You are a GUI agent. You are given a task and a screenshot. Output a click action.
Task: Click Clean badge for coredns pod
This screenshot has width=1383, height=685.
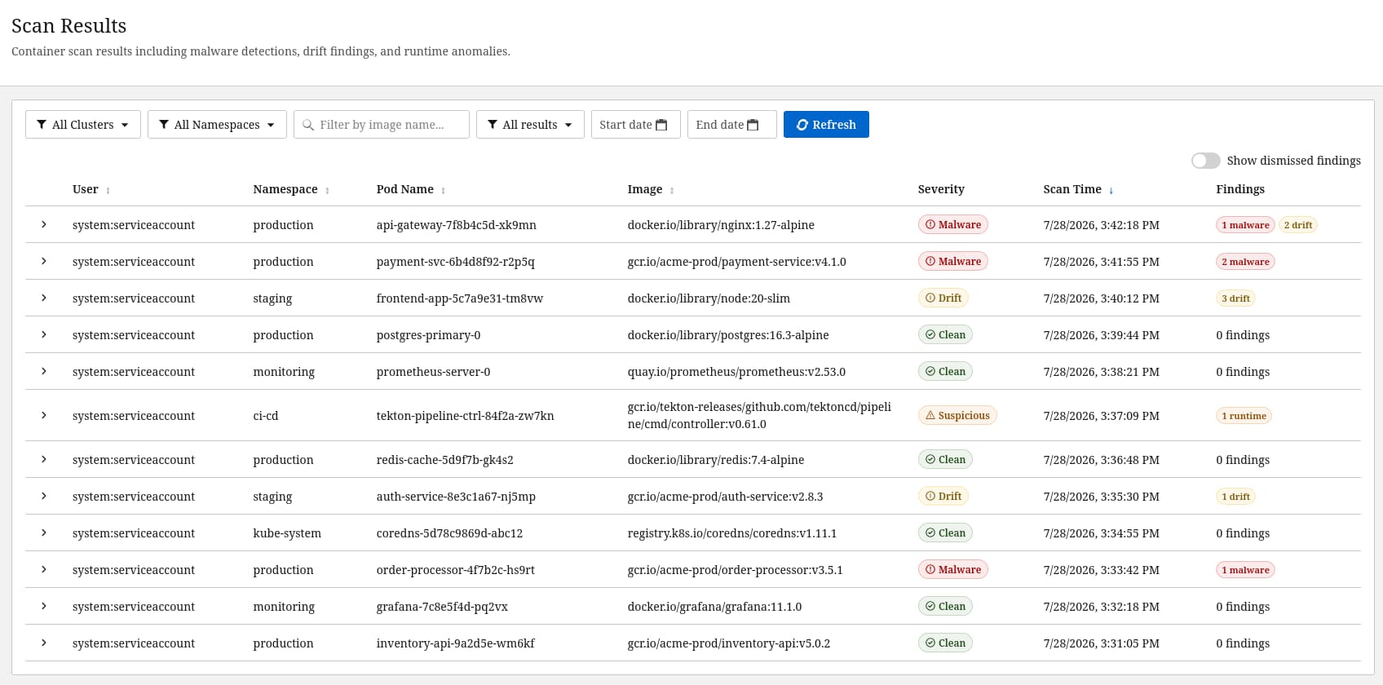point(945,533)
